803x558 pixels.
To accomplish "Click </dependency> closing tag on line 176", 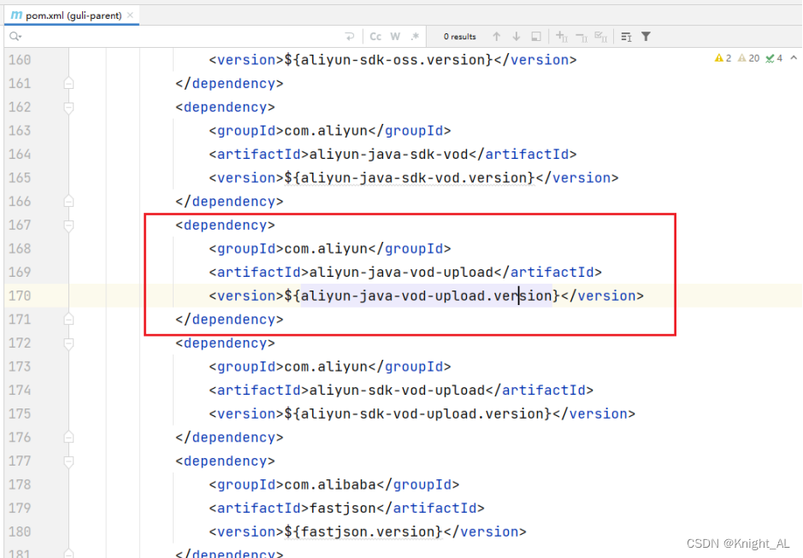I will pyautogui.click(x=229, y=438).
